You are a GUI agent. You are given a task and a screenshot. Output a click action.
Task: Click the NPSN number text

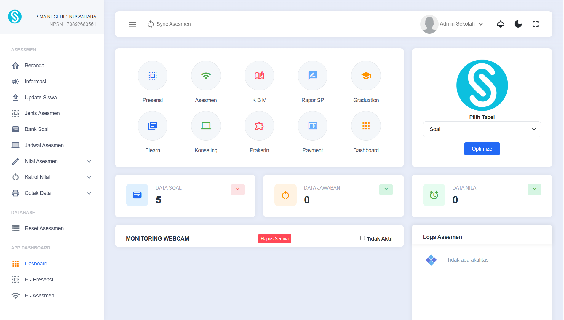(x=73, y=24)
